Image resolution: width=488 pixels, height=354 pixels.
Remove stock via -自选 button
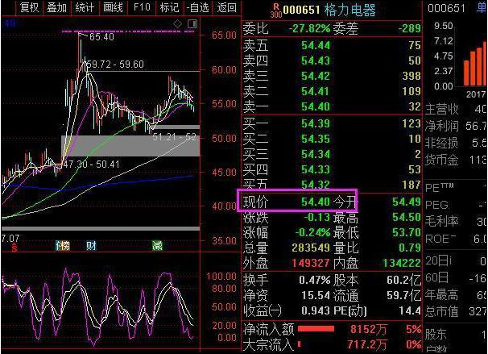198,7
